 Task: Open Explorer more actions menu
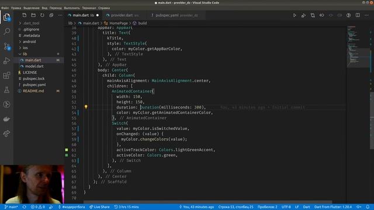pos(60,15)
